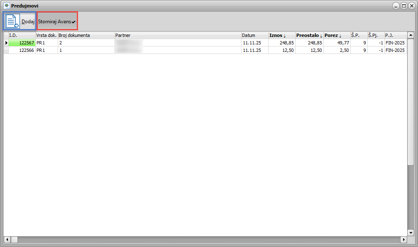Click the Stornit Avans button
This screenshot has width=418, height=247.
[x=57, y=21]
